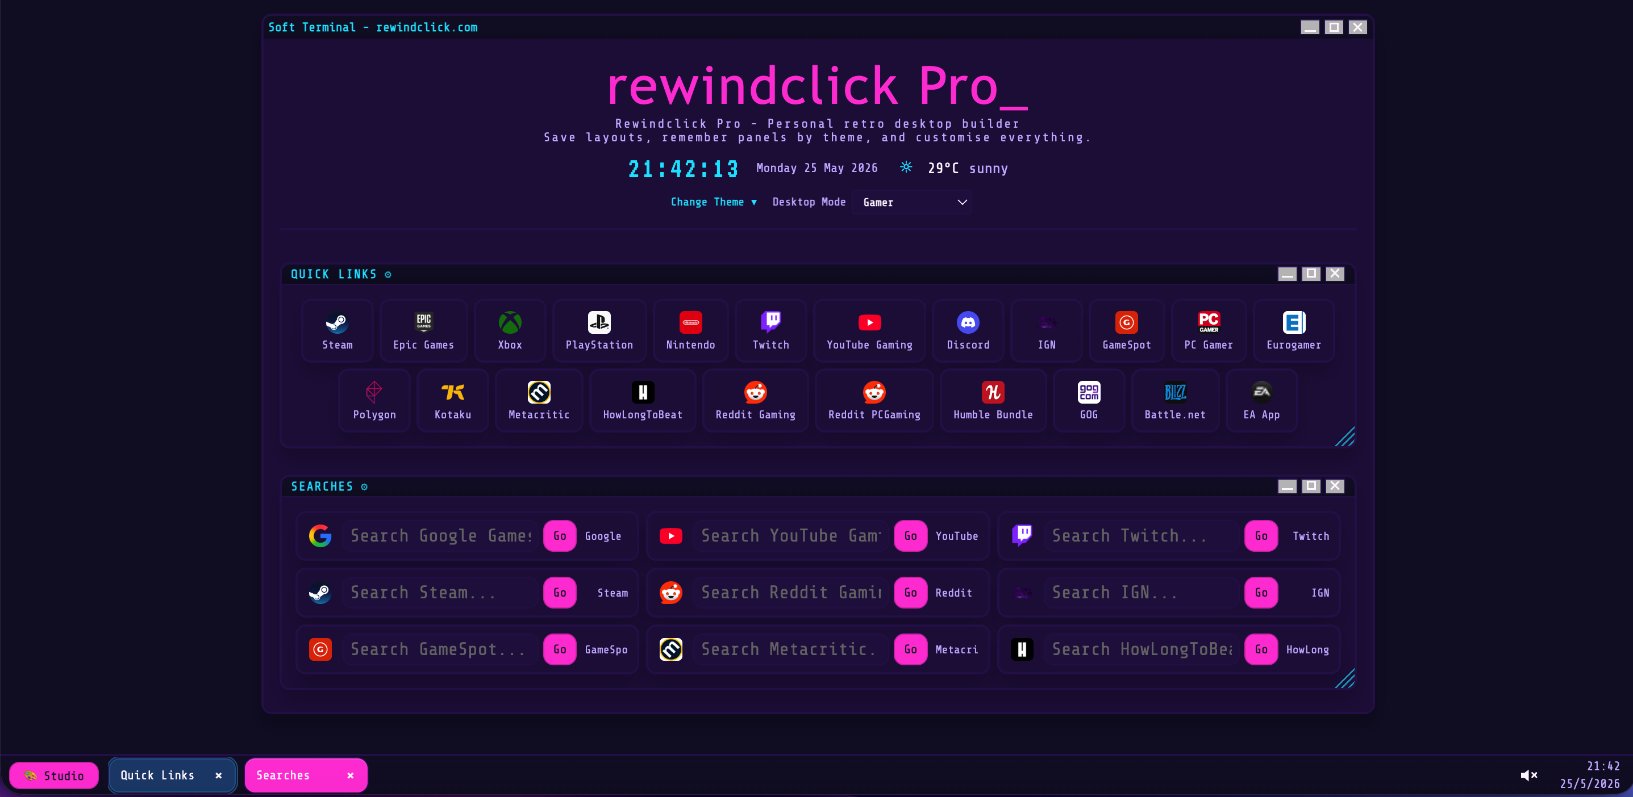Open the PC Gamer quick link
The width and height of the screenshot is (1633, 797).
[1208, 331]
